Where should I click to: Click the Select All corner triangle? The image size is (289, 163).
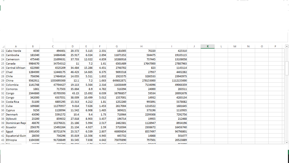tap(3, 46)
